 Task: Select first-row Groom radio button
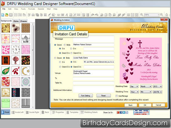(55, 45)
